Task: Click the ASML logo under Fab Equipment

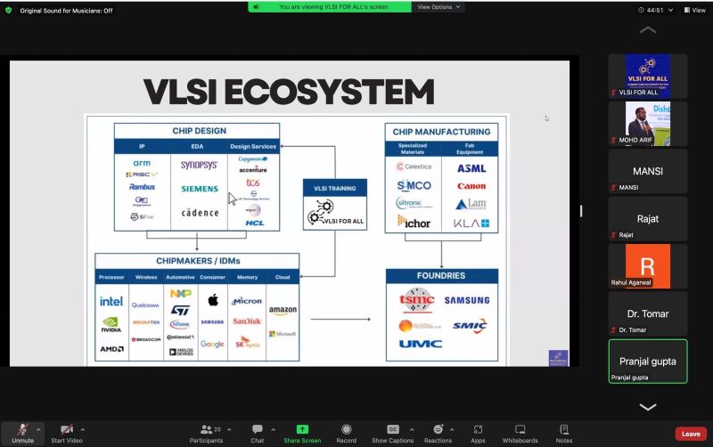Action: 471,168
